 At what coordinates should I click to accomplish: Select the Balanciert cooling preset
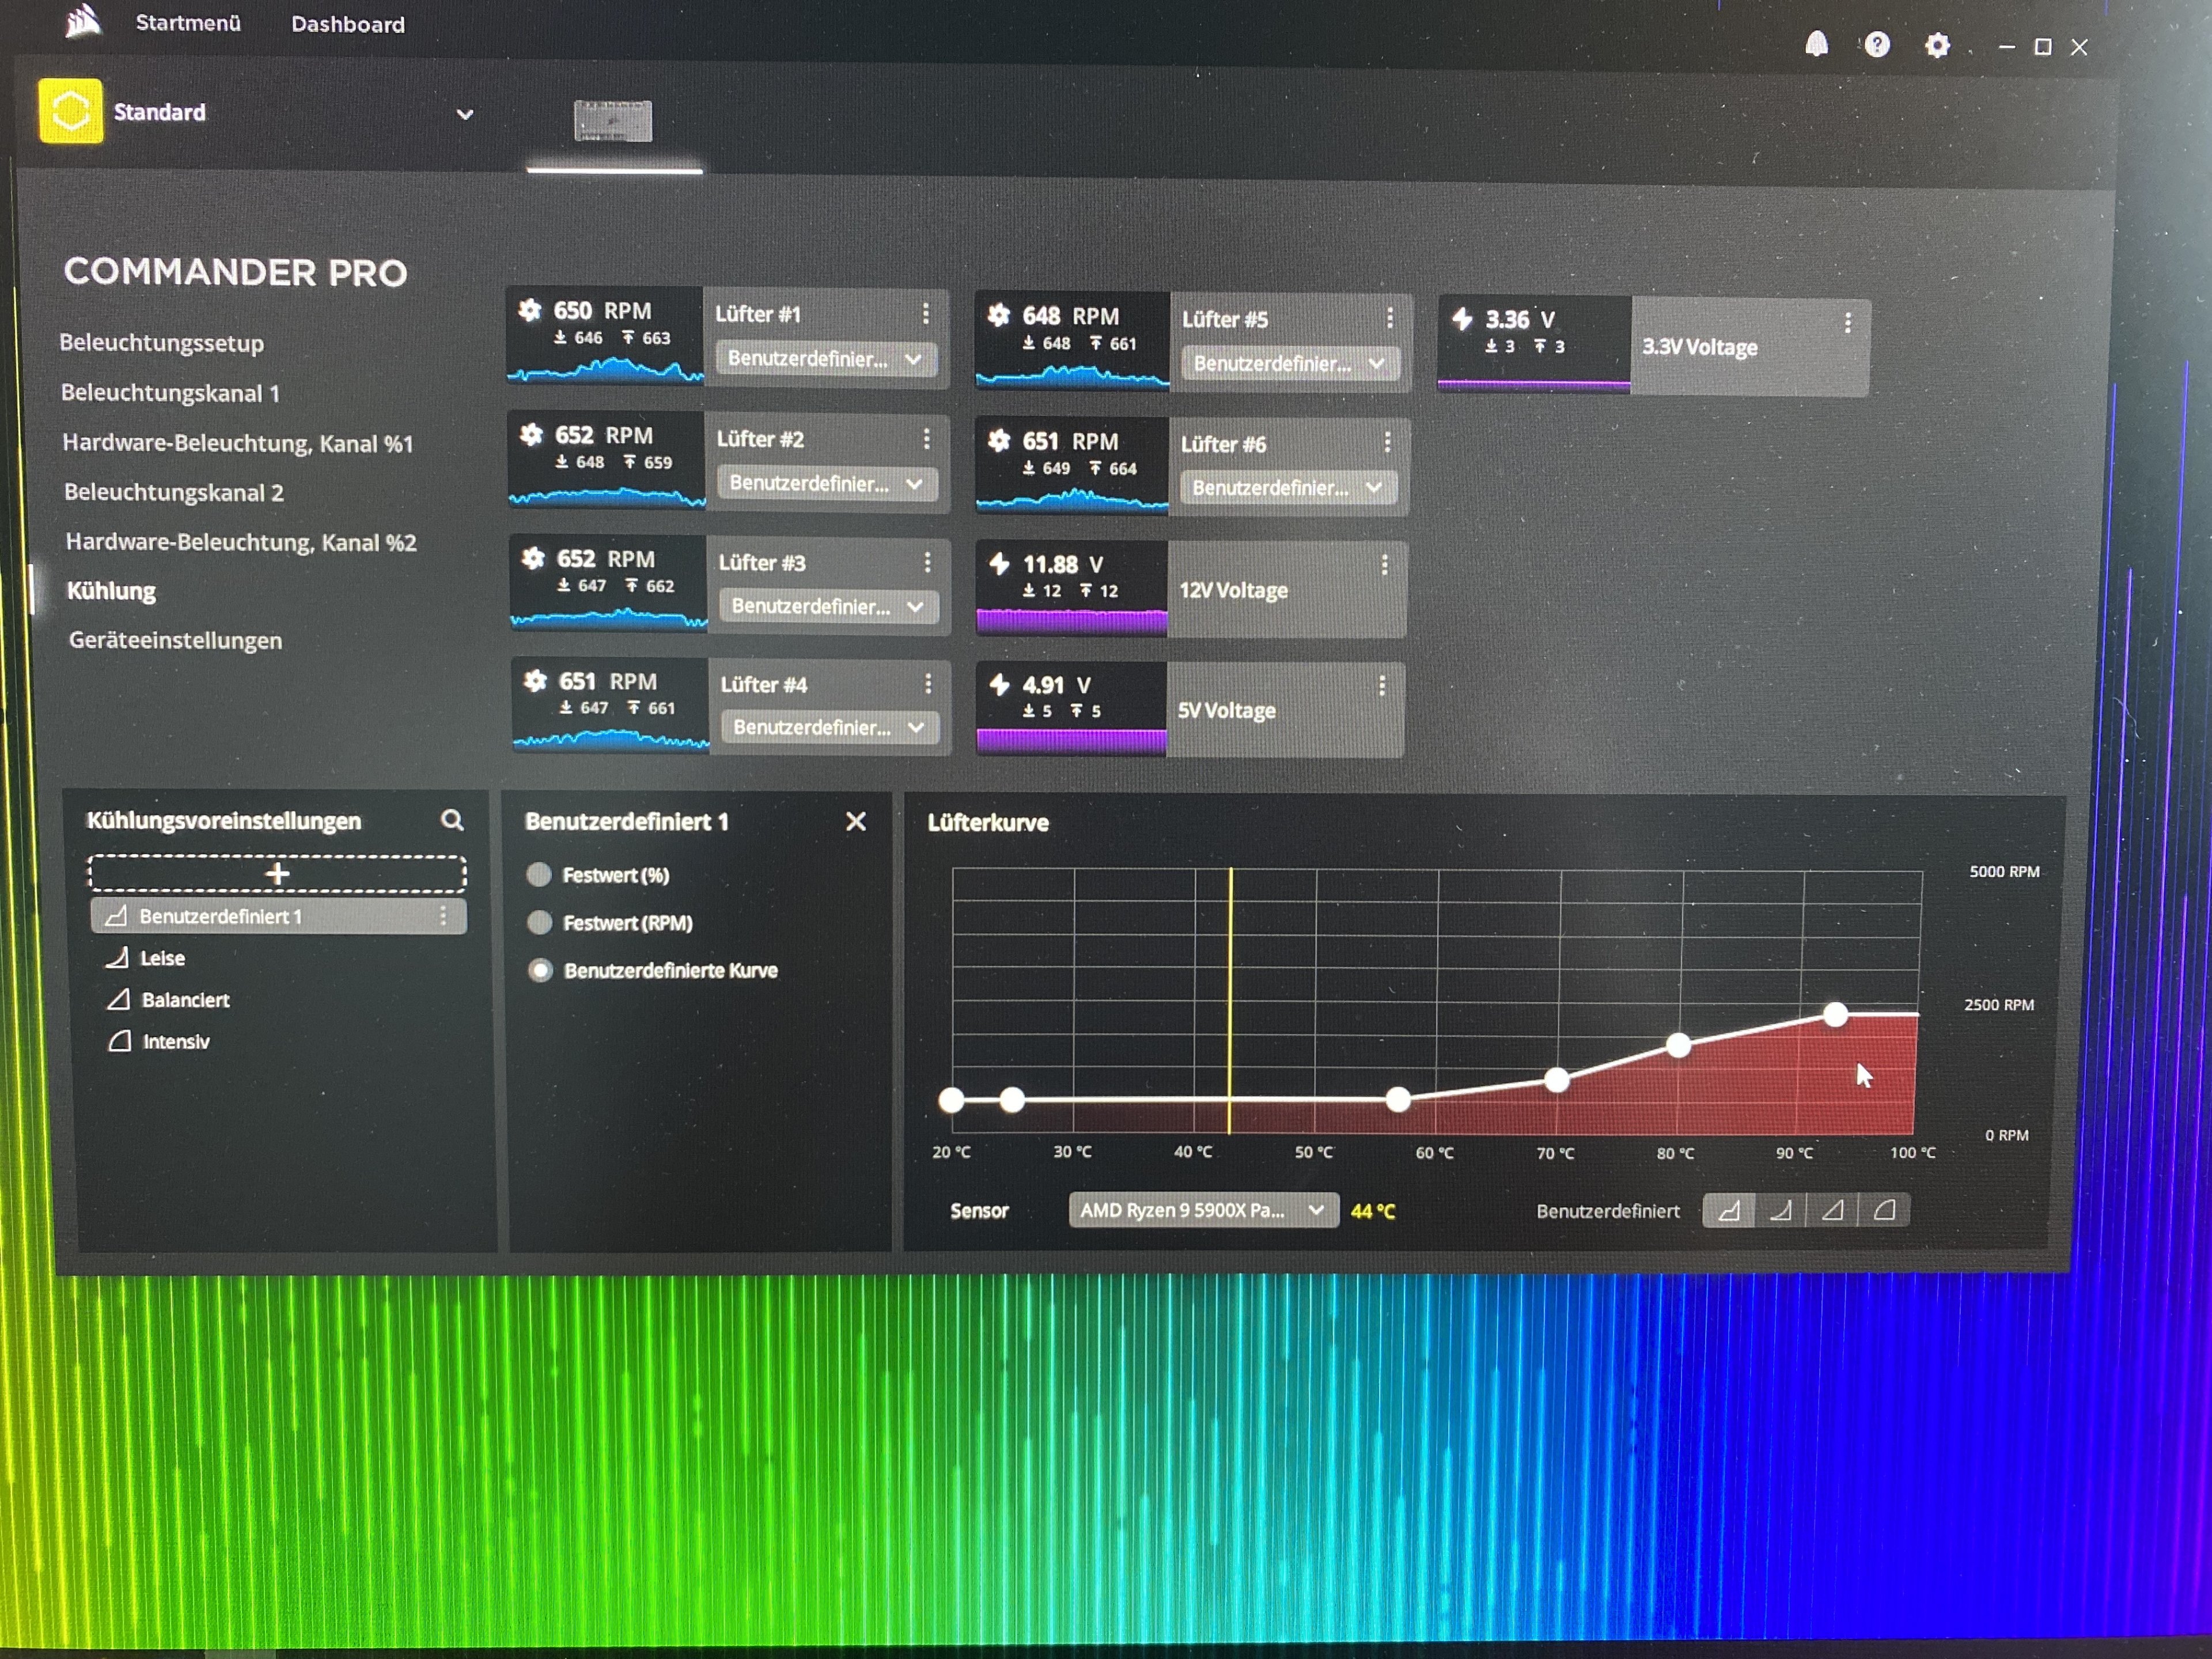point(185,999)
